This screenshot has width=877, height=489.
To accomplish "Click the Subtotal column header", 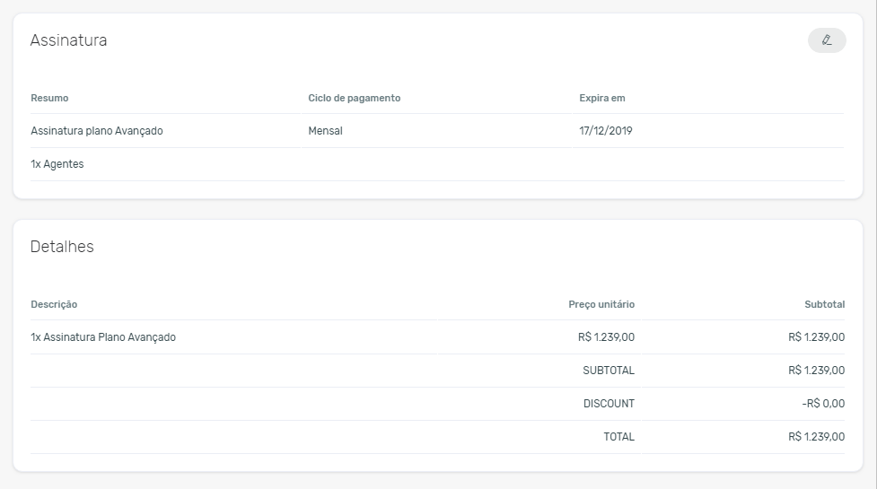I will tap(824, 304).
